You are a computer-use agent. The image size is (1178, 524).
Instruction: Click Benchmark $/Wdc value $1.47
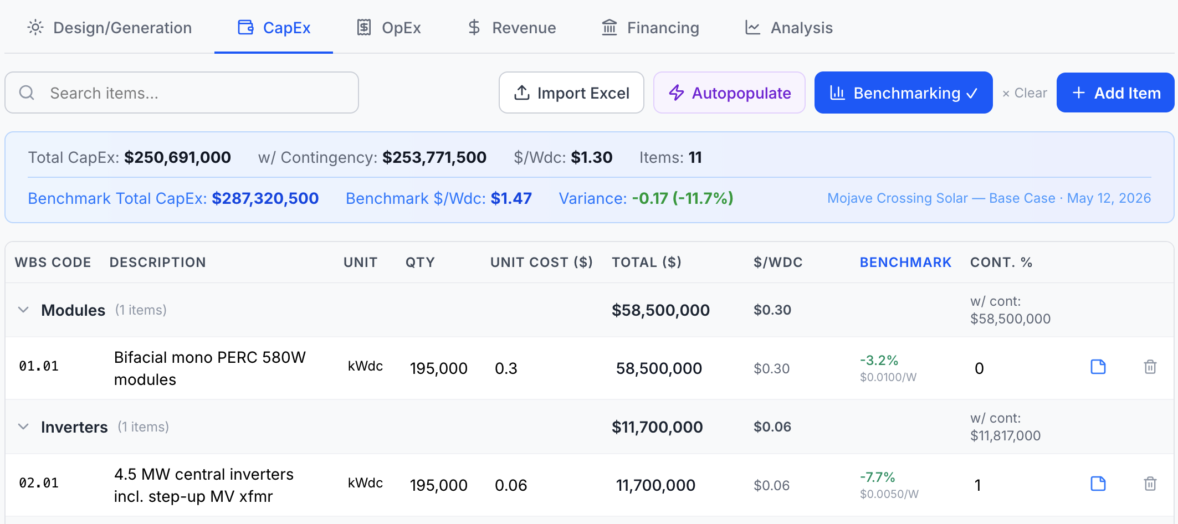(511, 198)
